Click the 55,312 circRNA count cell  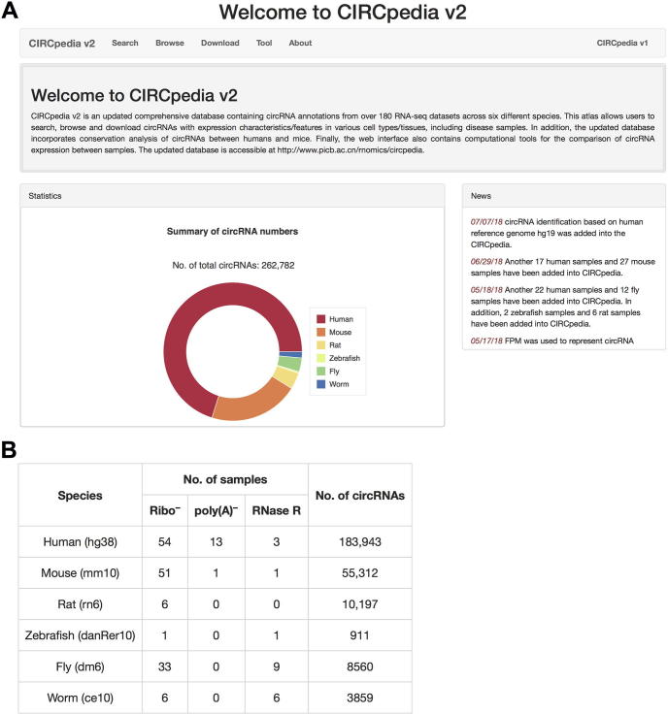point(360,572)
